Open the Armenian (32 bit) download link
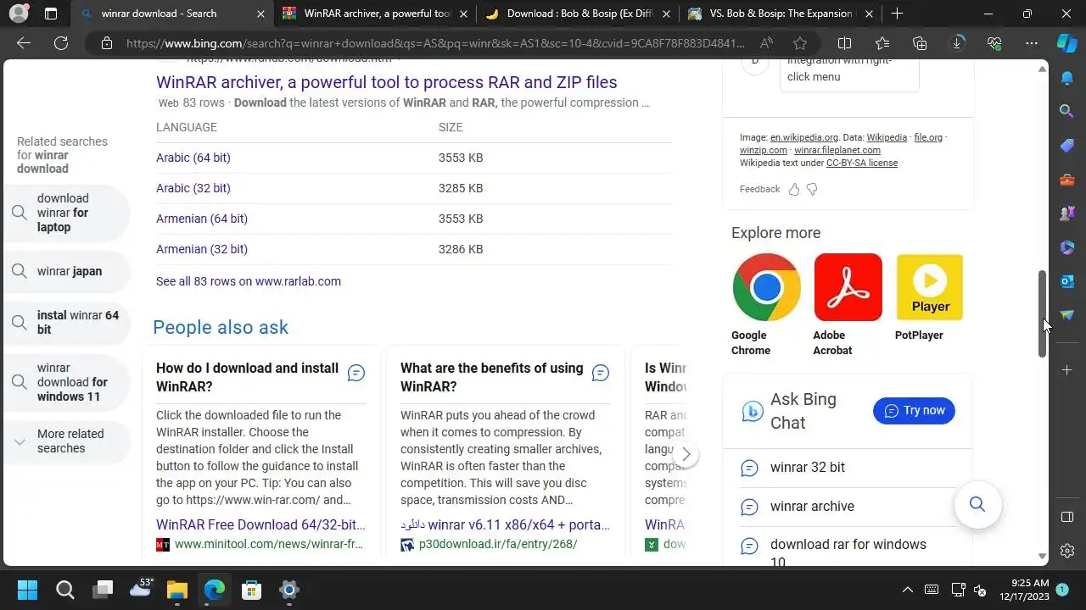This screenshot has width=1086, height=610. pyautogui.click(x=202, y=249)
